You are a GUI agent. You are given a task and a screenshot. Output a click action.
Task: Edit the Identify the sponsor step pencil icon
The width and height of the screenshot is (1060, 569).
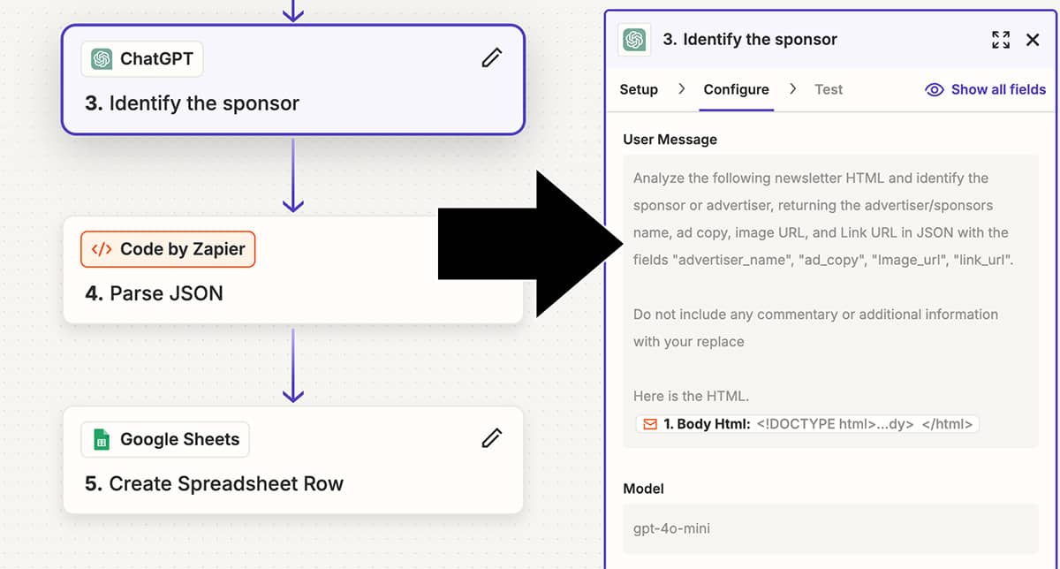492,58
